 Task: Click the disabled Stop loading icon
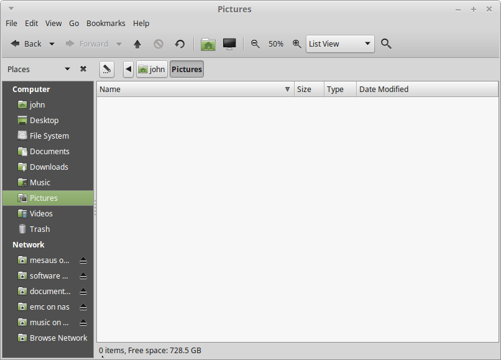(x=159, y=44)
